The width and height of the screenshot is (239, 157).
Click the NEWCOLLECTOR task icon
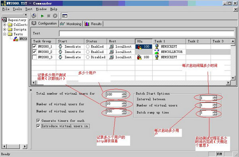point(157,52)
